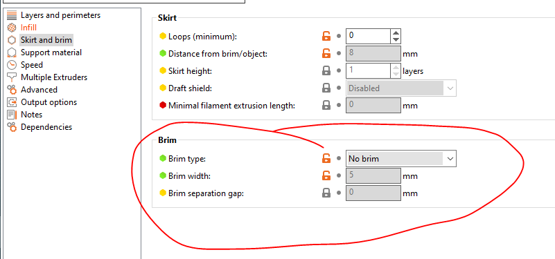Image resolution: width=555 pixels, height=259 pixels.
Task: Click the lock icon for Skirt height
Action: point(326,71)
